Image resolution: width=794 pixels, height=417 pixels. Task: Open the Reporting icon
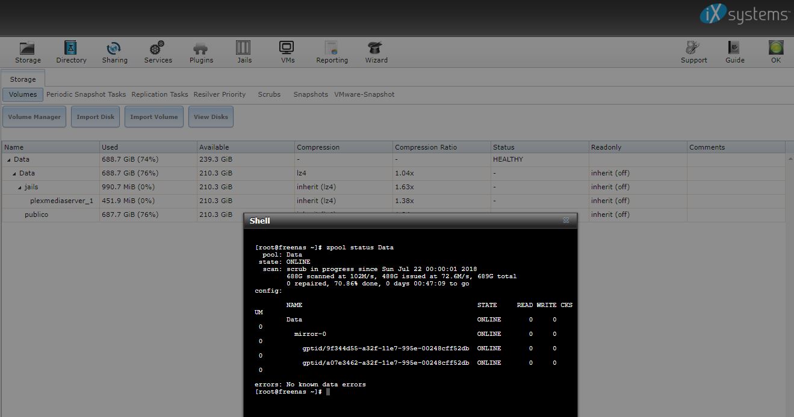(x=332, y=52)
